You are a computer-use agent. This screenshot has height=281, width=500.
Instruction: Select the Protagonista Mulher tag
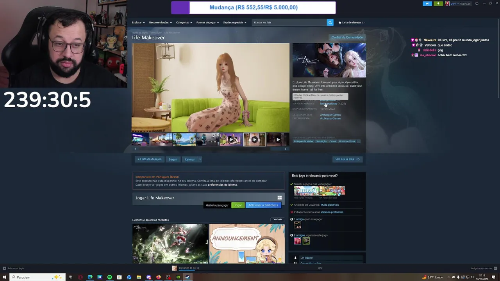click(x=304, y=141)
